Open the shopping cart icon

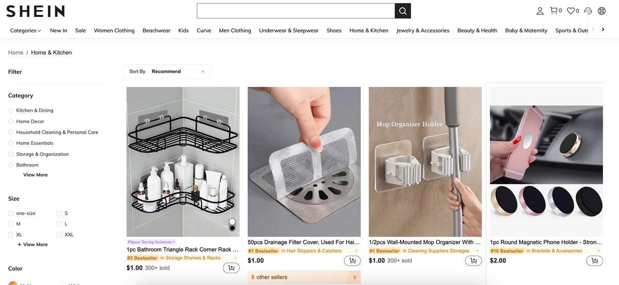[x=555, y=11]
